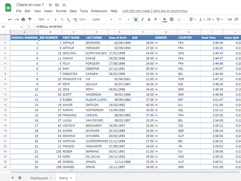Star the document Client on row 7
The width and height of the screenshot is (241, 181).
point(50,5)
